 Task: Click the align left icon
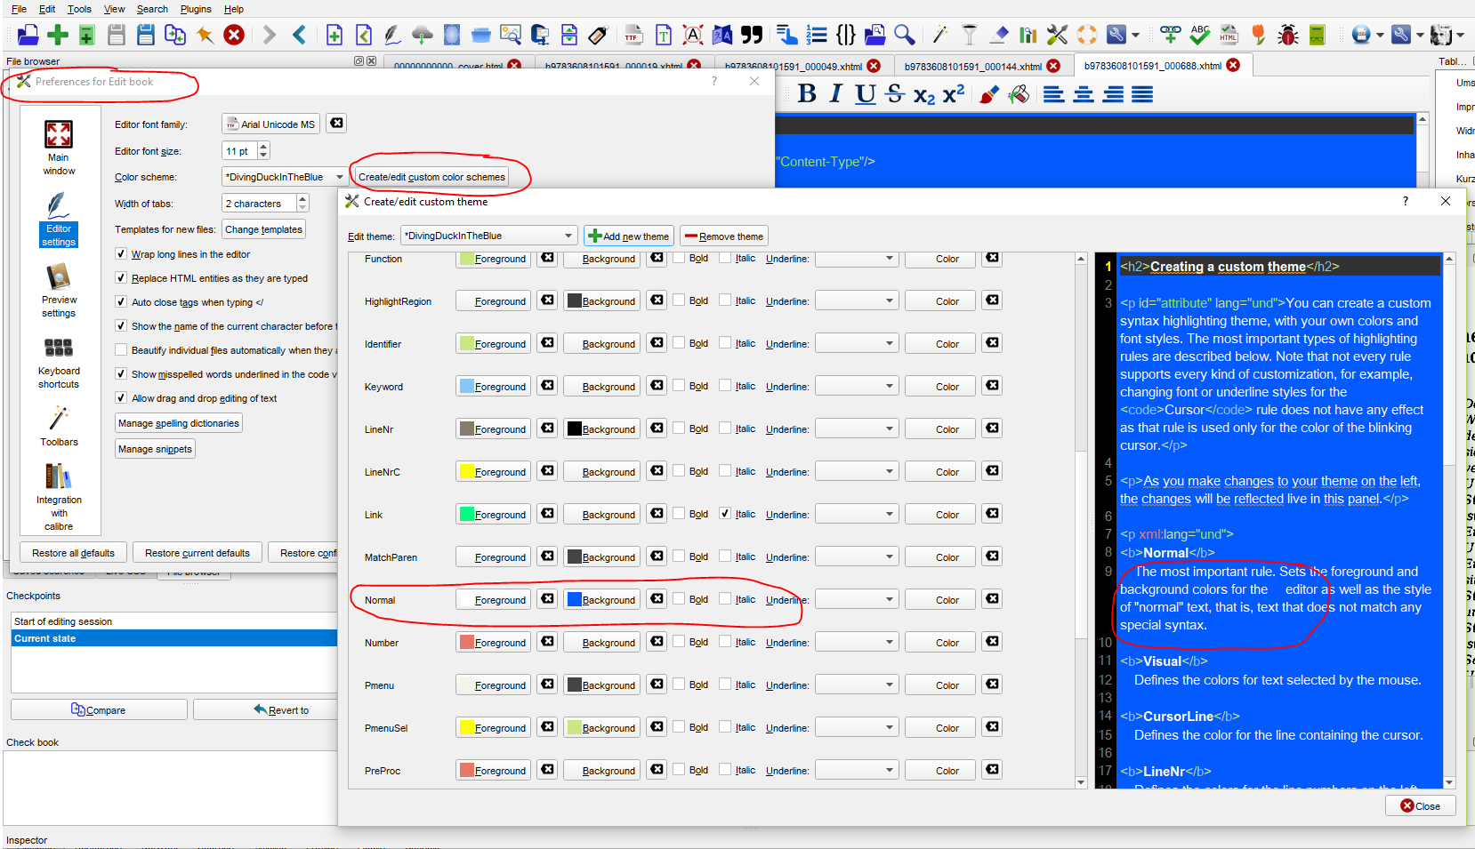[x=1054, y=94]
